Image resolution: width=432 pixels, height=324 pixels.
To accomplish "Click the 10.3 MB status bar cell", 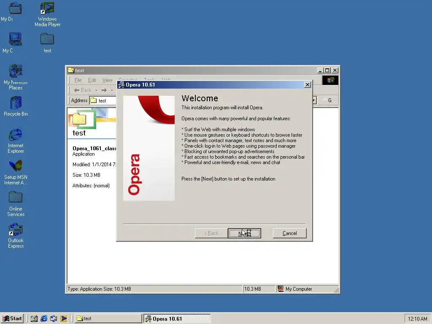I will [x=259, y=289].
